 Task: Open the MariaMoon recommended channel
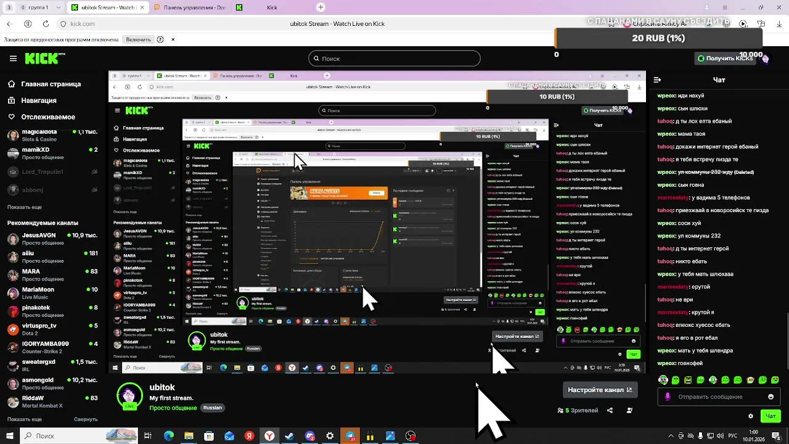coord(52,293)
